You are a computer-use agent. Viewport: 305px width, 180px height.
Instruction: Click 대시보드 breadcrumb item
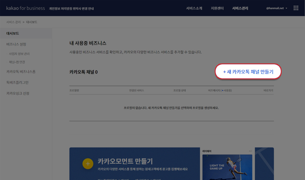32,22
